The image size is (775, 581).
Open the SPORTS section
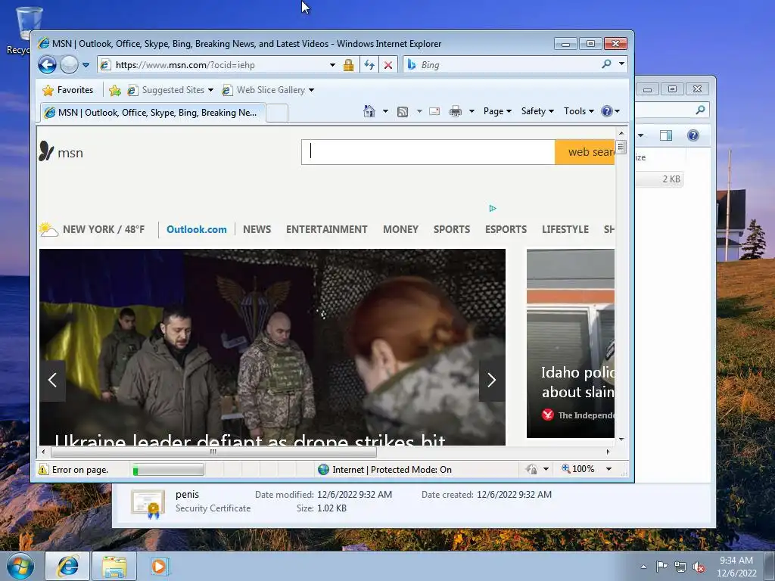coord(452,229)
